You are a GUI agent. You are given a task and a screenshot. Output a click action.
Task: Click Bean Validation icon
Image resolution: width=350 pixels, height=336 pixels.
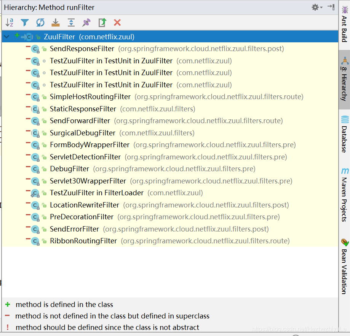pos(345,242)
